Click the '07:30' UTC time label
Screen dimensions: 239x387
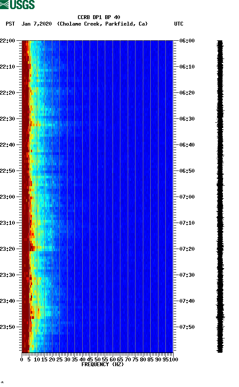[187, 275]
